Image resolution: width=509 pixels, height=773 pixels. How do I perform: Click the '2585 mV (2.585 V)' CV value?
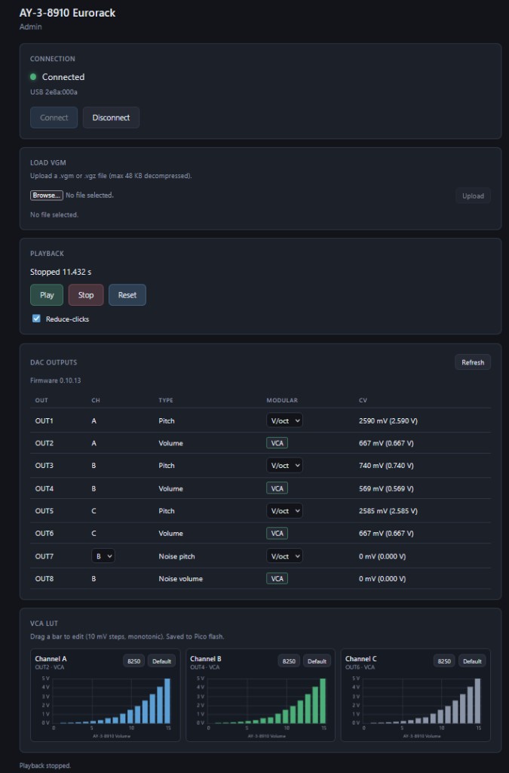tap(388, 511)
